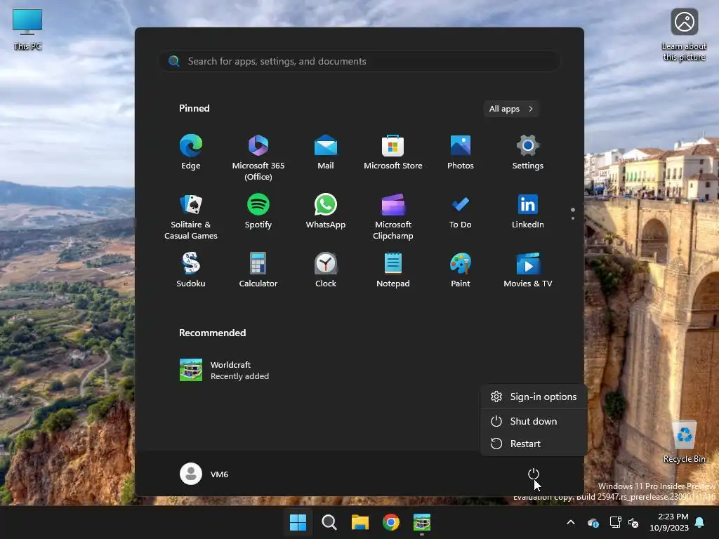Viewport: 719px width, 539px height.
Task: Open Microsoft Clipchamp
Action: [393, 217]
